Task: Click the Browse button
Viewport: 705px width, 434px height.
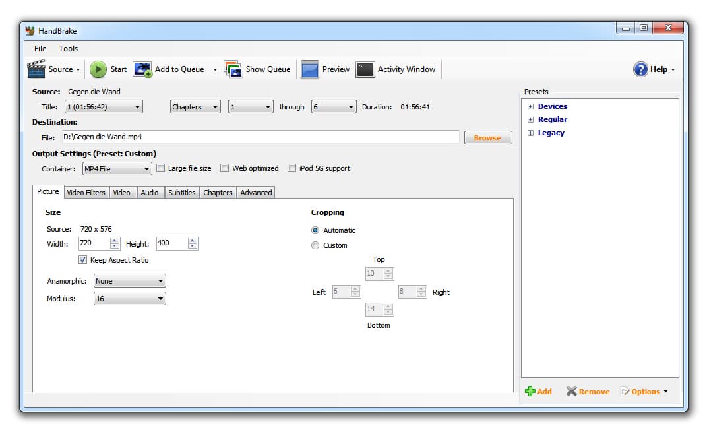Action: coord(488,138)
